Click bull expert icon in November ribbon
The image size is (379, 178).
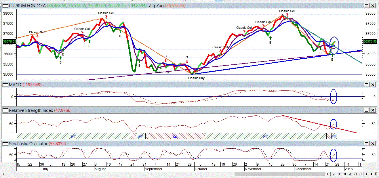266,136
